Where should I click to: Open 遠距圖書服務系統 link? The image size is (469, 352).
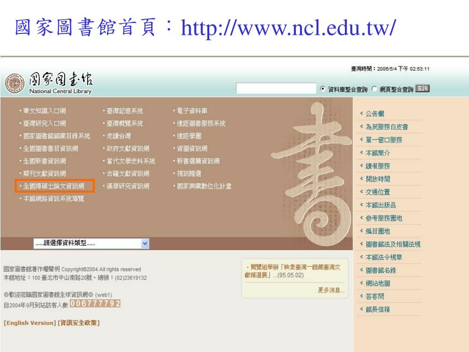point(201,123)
